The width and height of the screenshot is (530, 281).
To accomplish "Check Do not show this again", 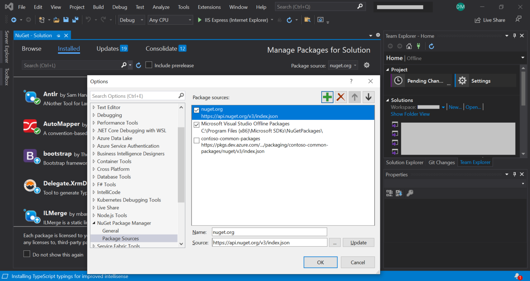I will pos(27,254).
